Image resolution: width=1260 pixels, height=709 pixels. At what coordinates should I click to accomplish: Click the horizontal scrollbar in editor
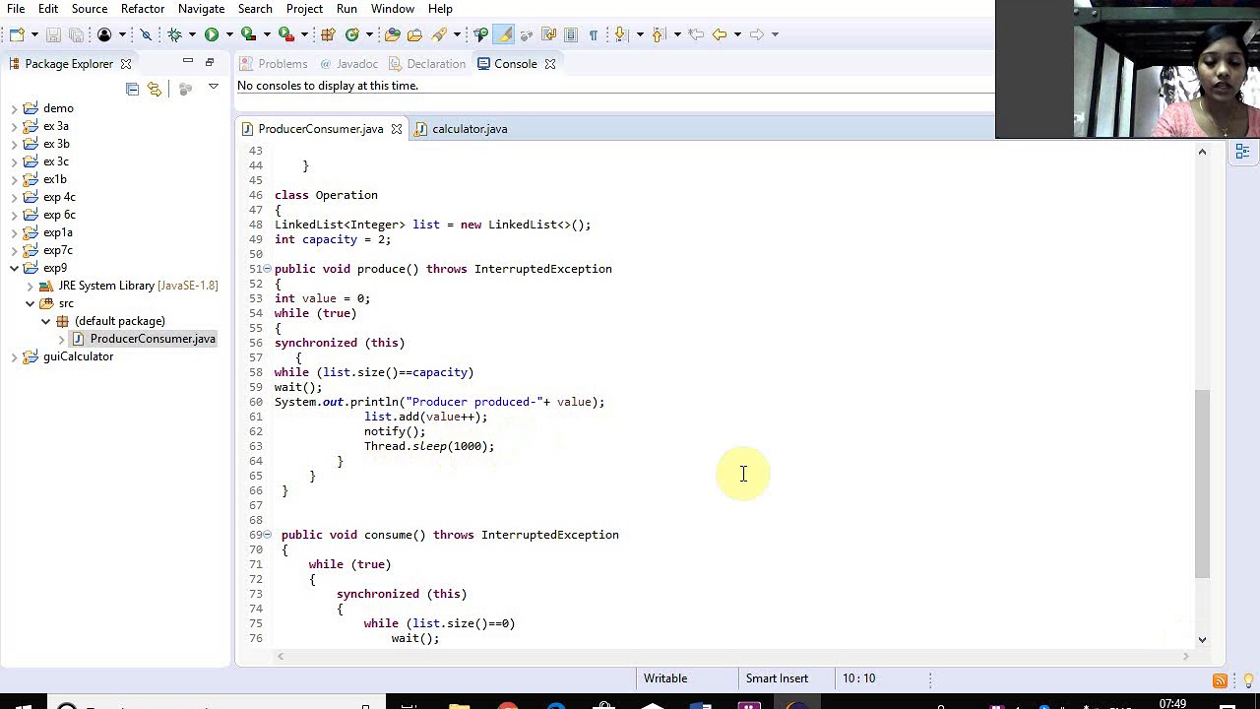pos(733,656)
